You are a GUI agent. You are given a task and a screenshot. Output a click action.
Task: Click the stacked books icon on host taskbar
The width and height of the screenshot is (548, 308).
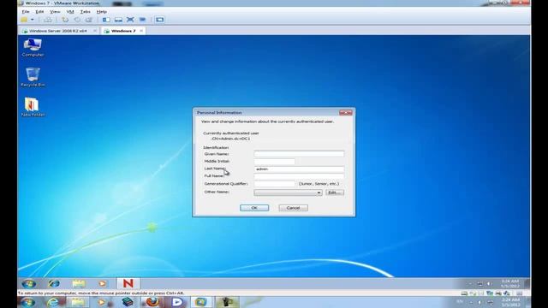[128, 302]
